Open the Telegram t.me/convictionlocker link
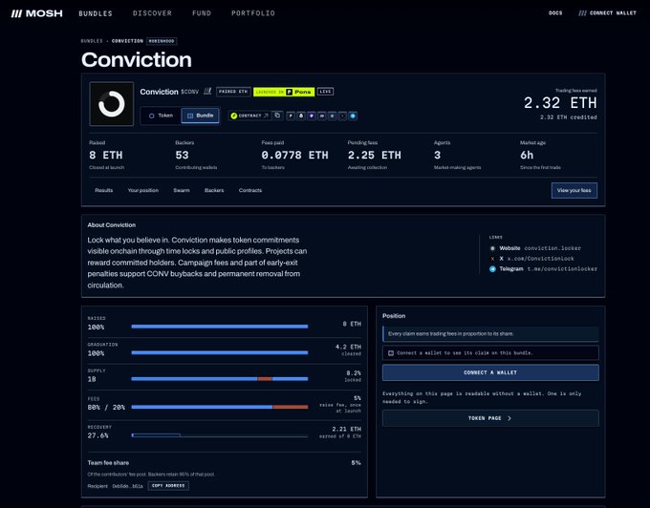 pyautogui.click(x=562, y=269)
